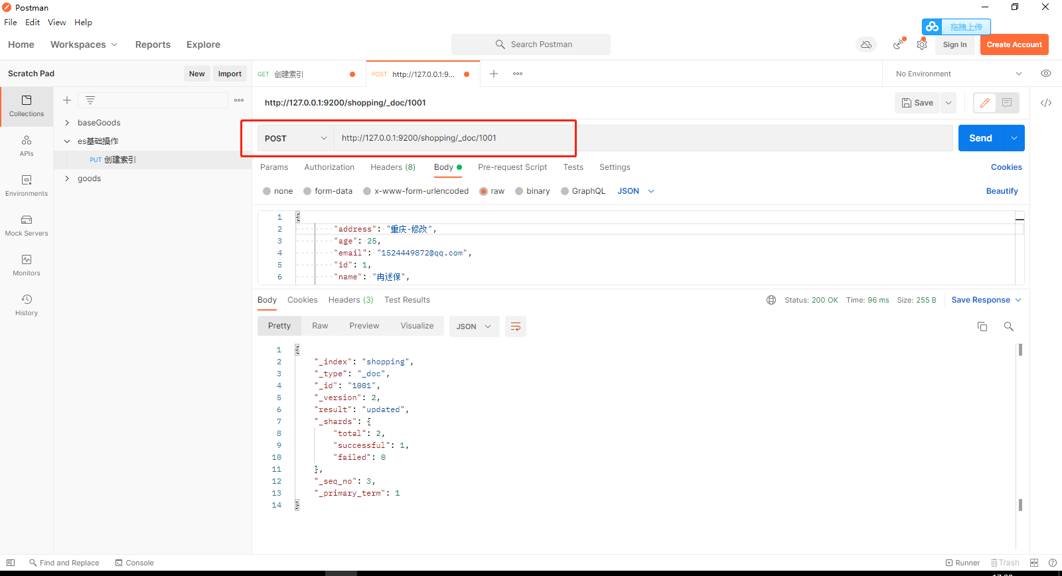The height and width of the screenshot is (576, 1062).
Task: Open the satellite capture requests icon
Action: [898, 44]
